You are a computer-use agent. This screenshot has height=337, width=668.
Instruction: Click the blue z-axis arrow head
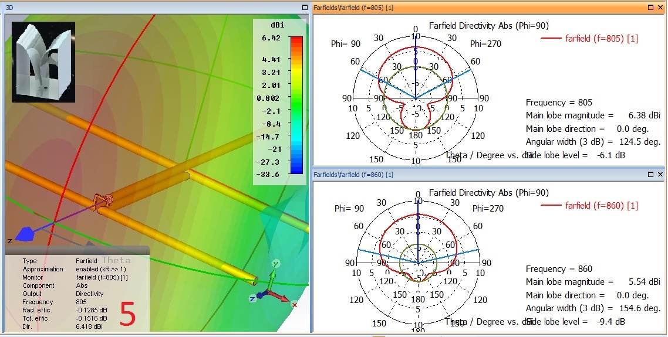pos(24,234)
